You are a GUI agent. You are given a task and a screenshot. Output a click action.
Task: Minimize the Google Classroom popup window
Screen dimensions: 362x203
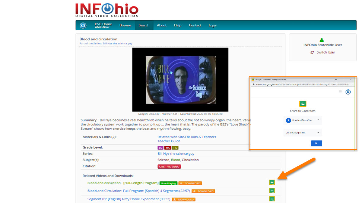[x=336, y=80]
